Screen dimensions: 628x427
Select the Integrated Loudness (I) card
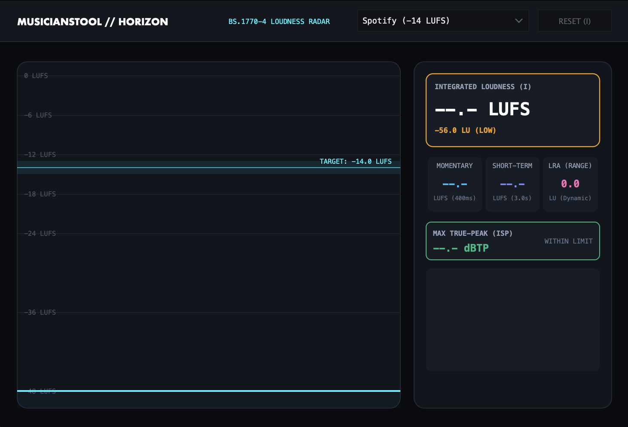coord(512,110)
